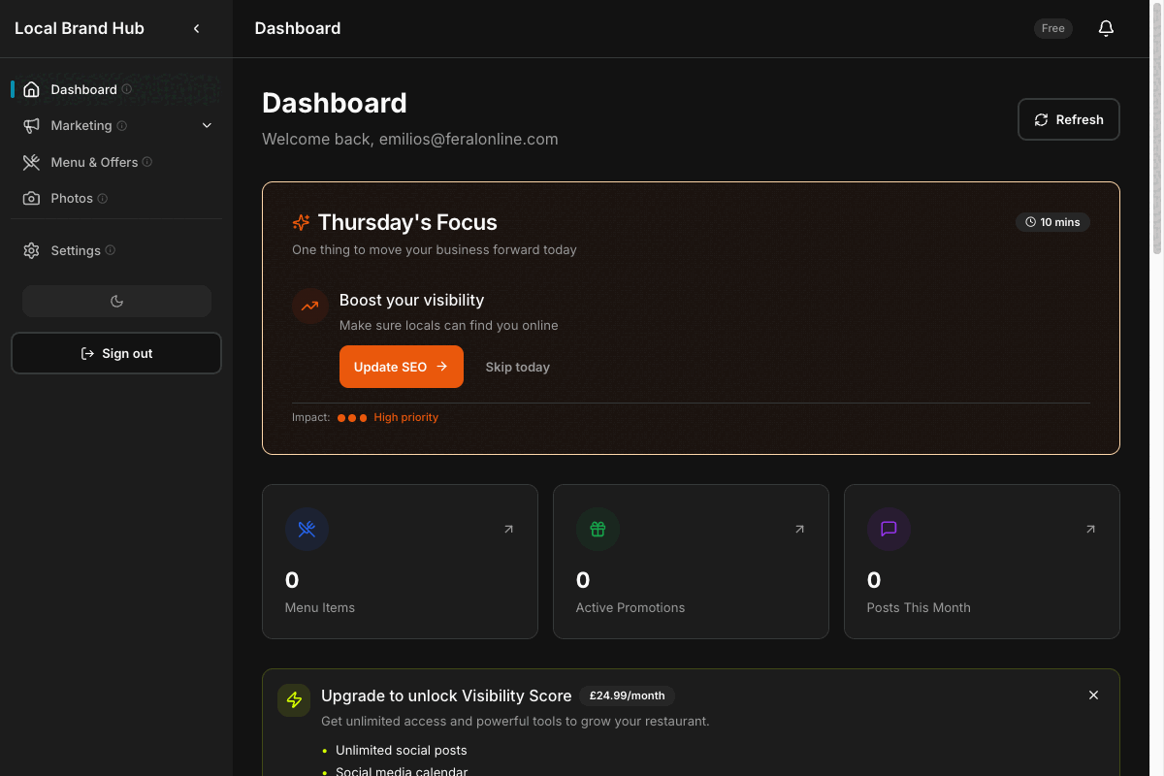Select the Menu & Offers utensils icon
This screenshot has width=1164, height=776.
[x=32, y=162]
